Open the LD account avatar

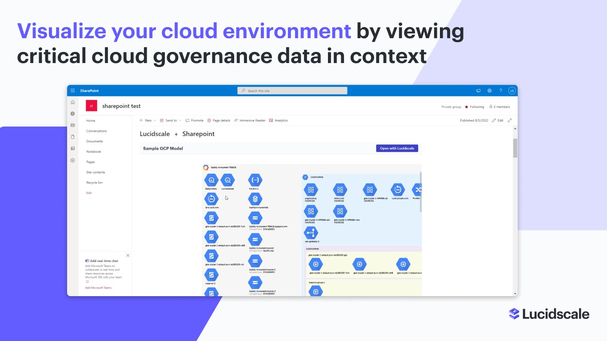click(x=512, y=91)
